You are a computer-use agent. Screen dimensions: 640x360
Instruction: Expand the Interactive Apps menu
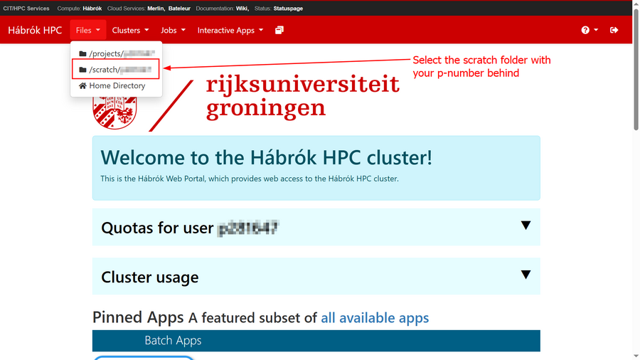tap(230, 30)
